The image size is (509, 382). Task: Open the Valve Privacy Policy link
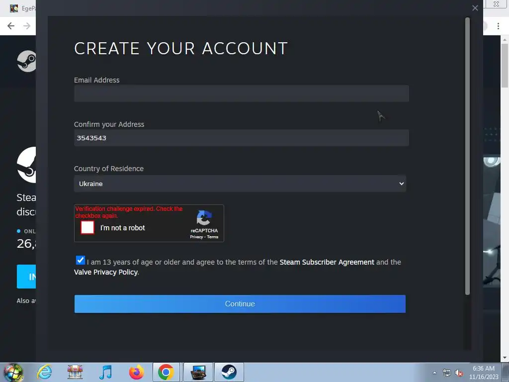(106, 272)
